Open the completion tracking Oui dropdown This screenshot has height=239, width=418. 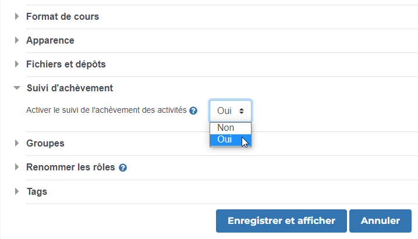click(x=231, y=110)
